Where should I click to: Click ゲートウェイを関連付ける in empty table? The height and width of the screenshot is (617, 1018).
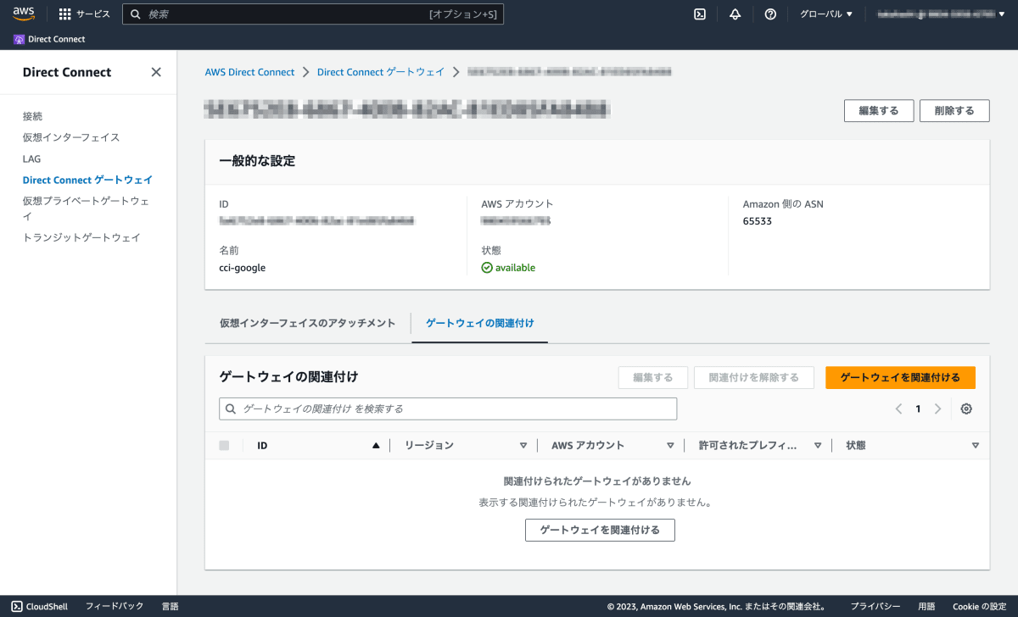click(600, 530)
